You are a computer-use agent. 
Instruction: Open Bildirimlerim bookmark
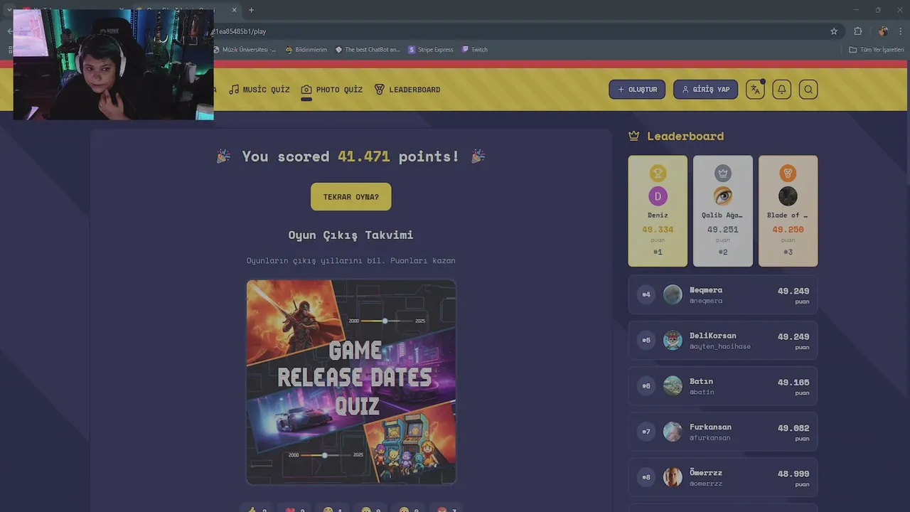306,50
